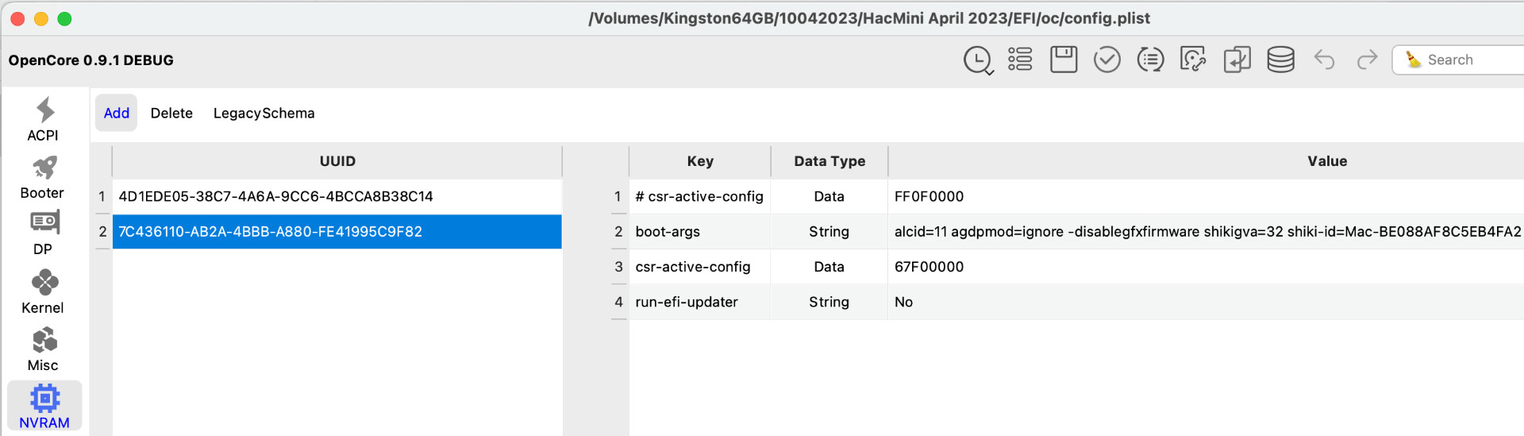
Task: Click the checkmark validate icon
Action: [x=1106, y=60]
